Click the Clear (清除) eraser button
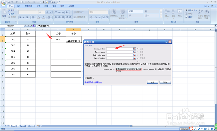The image size is (217, 131). 189,17
